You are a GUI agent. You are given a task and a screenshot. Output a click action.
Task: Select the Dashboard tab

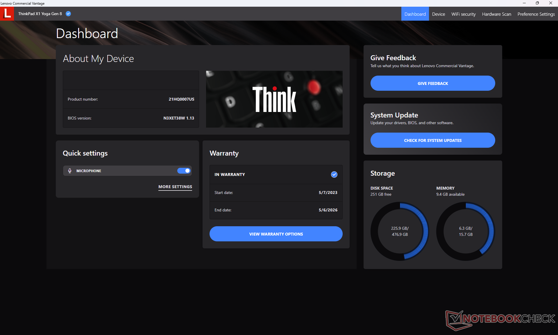pos(415,14)
